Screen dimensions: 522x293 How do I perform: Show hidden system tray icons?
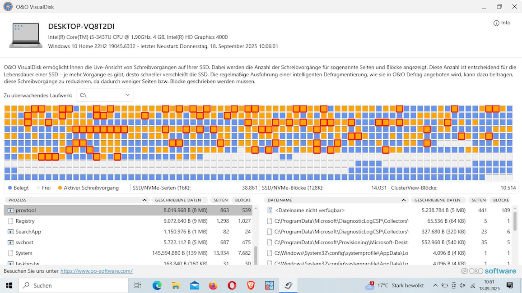click(435, 285)
